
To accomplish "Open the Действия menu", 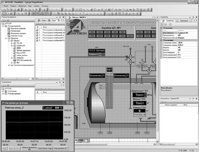I will 23,6.
